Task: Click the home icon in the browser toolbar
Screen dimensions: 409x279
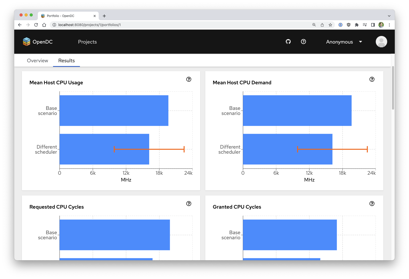Action: click(x=44, y=25)
